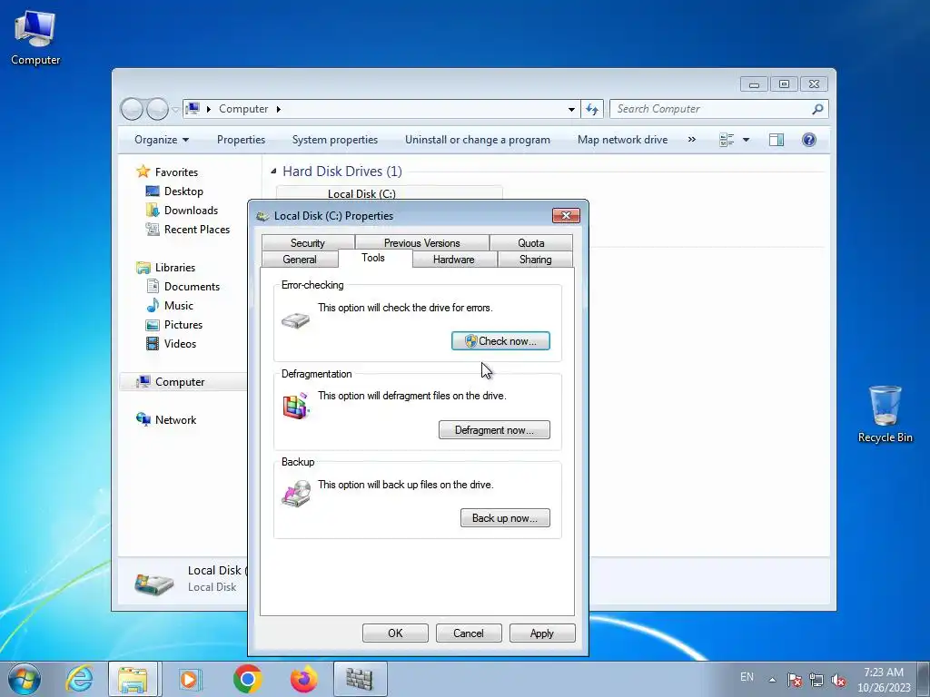Collapse the Hard Disk Drives group
Viewport: 930px width, 697px height.
click(273, 172)
